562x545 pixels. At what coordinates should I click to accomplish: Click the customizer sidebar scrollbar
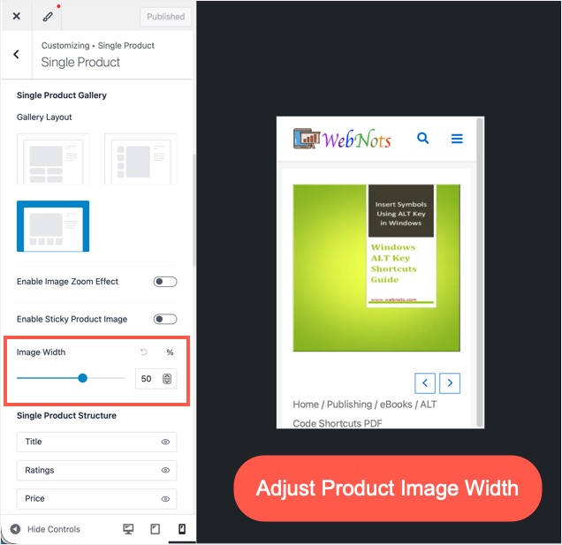[194, 210]
